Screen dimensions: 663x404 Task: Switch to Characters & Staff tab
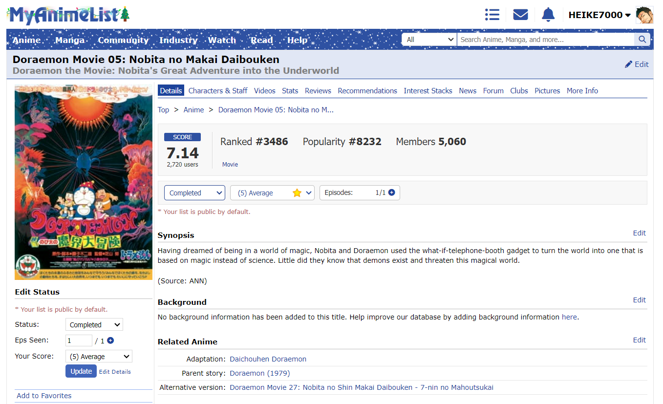(218, 91)
